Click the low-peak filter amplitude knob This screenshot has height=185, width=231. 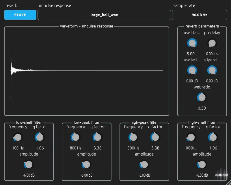(x=86, y=164)
